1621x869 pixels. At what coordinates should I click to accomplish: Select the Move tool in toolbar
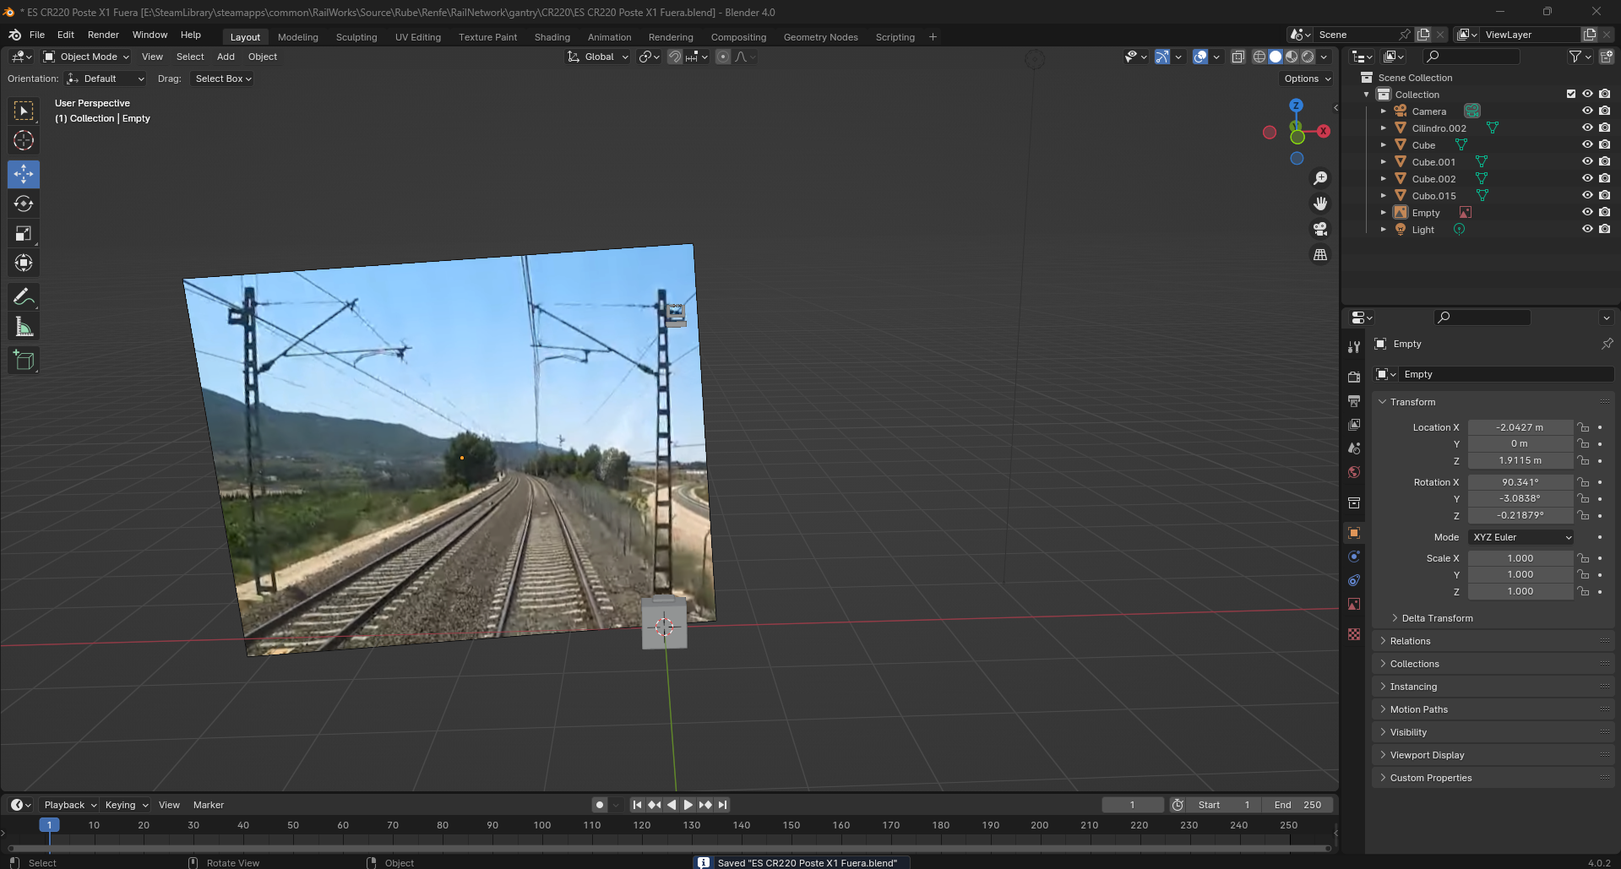[x=24, y=175]
